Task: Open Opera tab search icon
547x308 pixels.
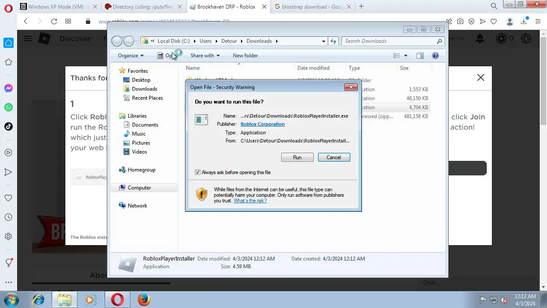Action: (x=494, y=6)
